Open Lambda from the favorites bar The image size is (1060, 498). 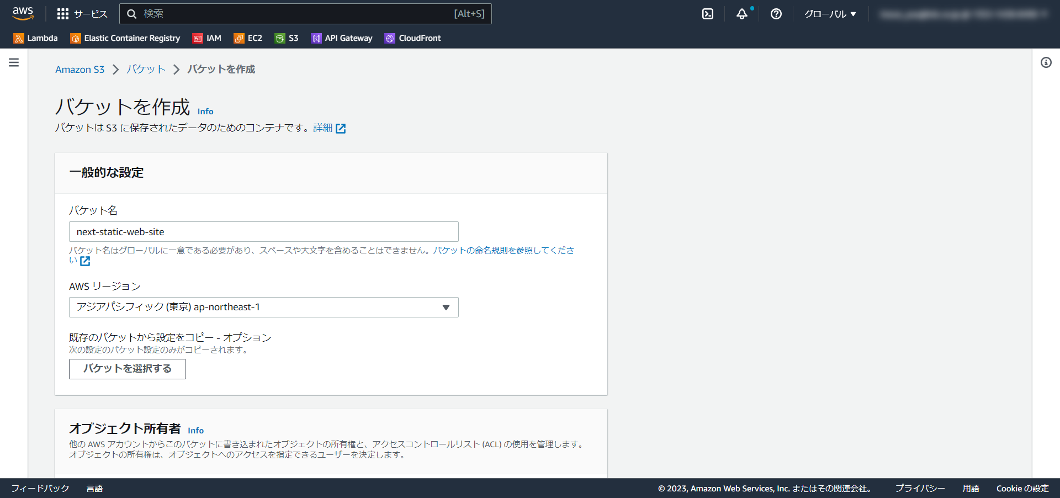point(35,38)
